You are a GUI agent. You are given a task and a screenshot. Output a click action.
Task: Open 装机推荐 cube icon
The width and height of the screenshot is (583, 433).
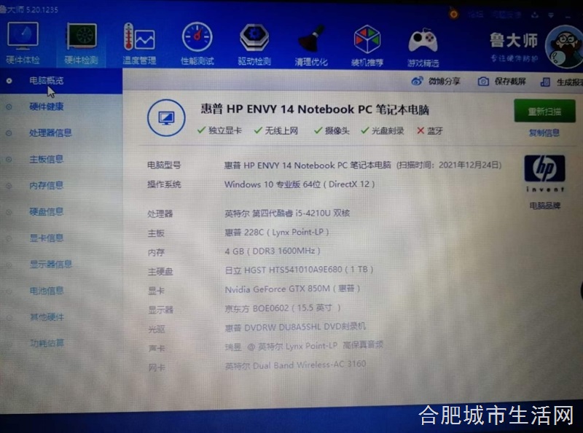pyautogui.click(x=367, y=39)
